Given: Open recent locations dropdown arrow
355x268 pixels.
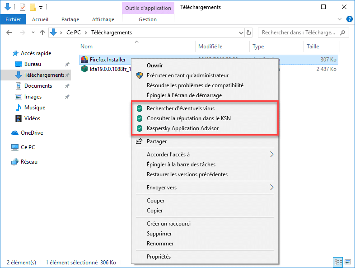Looking at the screenshot, I should pyautogui.click(x=33, y=33).
